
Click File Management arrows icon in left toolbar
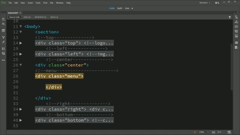point(3,24)
